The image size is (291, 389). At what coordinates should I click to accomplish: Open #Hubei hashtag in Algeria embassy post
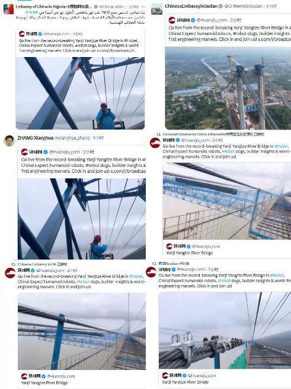click(x=31, y=12)
